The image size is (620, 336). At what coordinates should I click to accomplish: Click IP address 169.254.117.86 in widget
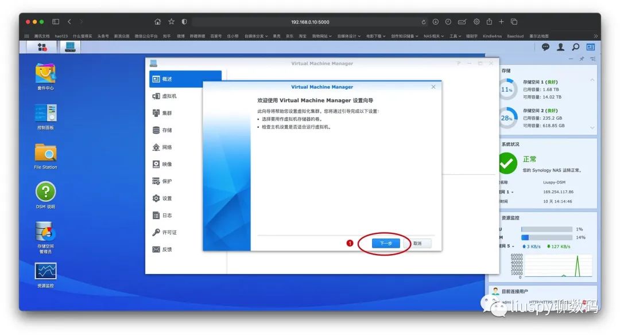pyautogui.click(x=558, y=192)
